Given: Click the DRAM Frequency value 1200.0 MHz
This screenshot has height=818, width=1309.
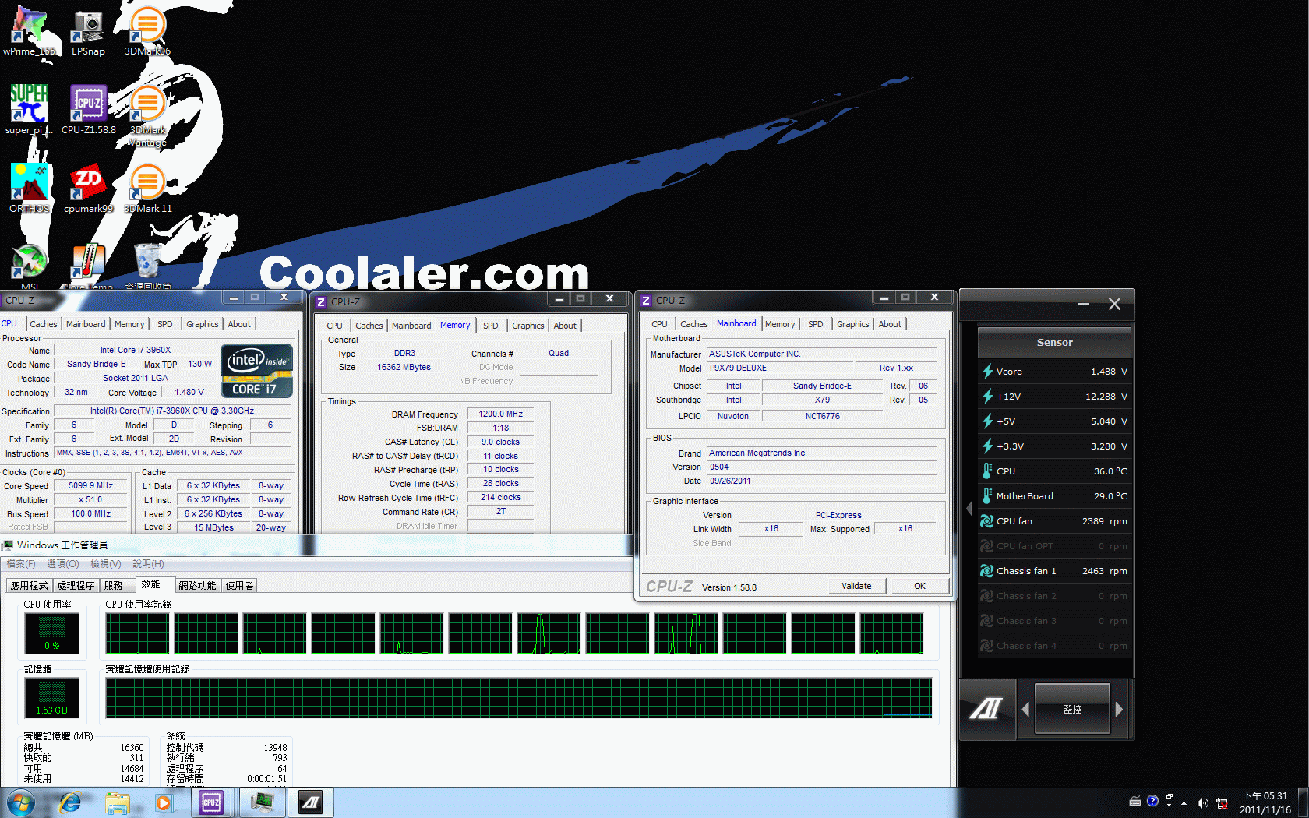Looking at the screenshot, I should pyautogui.click(x=500, y=414).
